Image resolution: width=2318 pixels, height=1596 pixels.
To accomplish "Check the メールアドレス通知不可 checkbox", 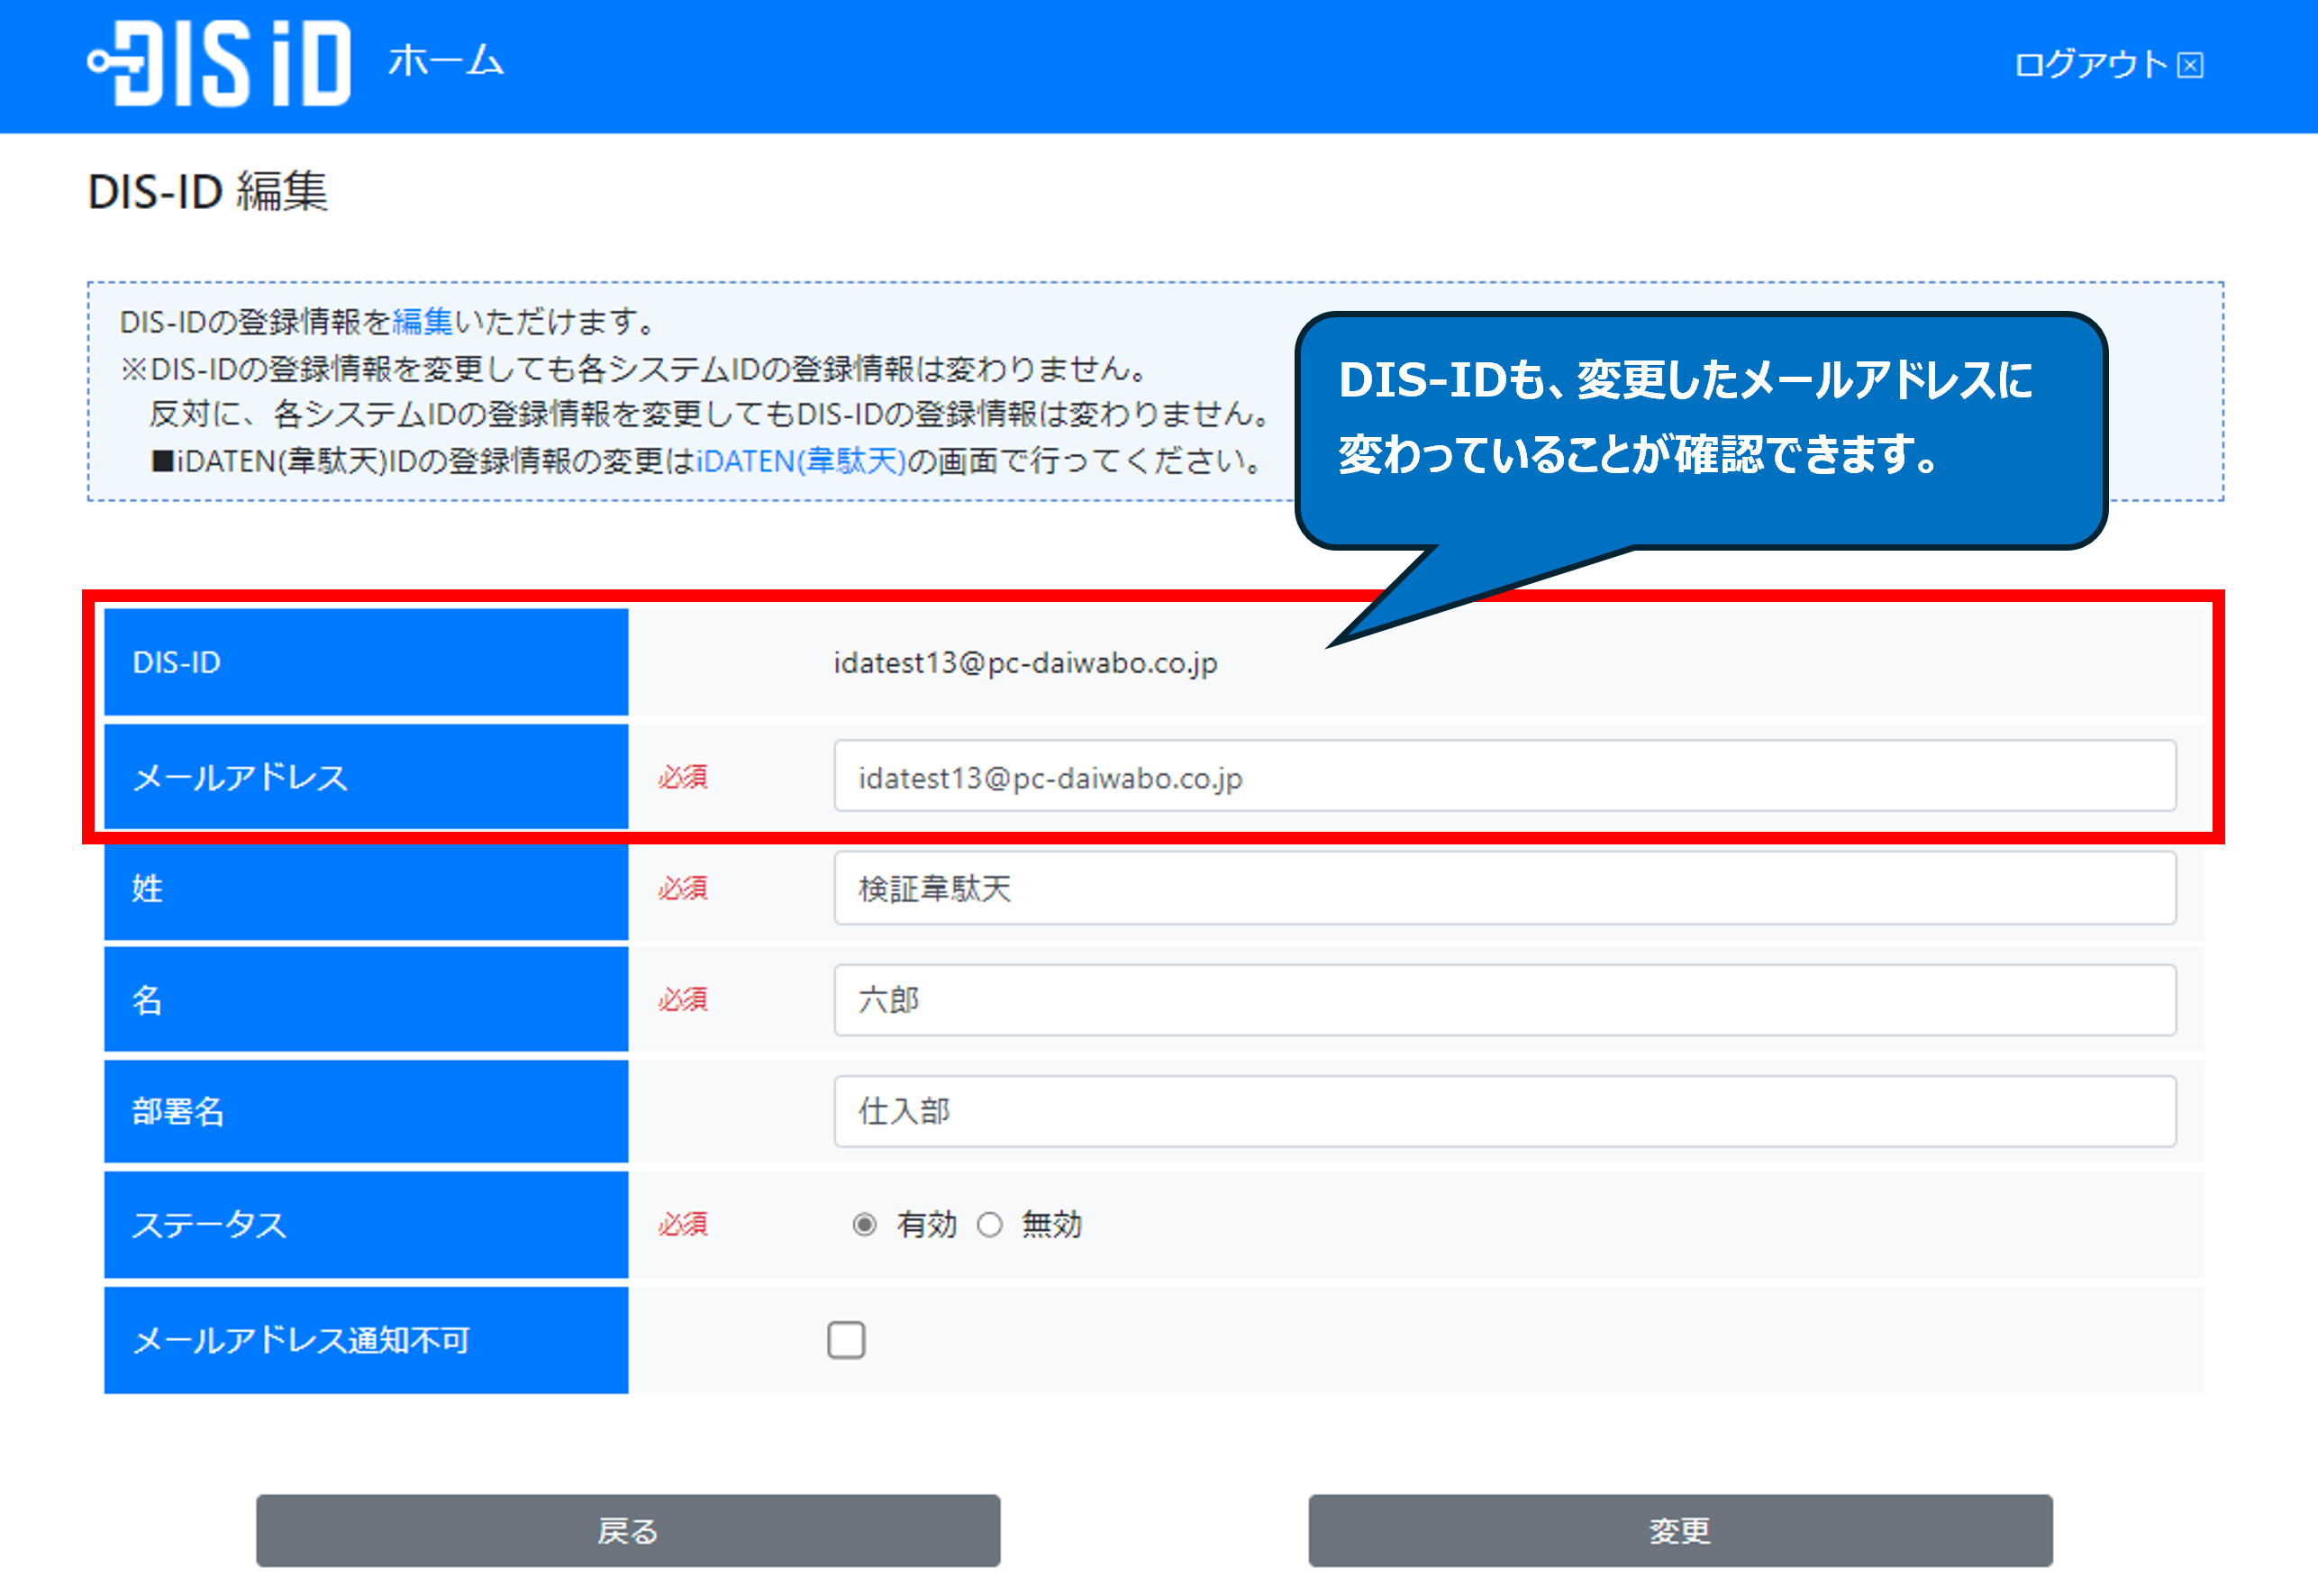I will tap(846, 1340).
